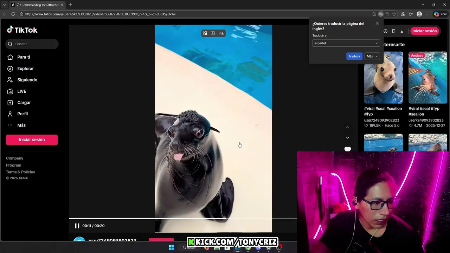
Task: Open the Windows Start menu
Action: (171, 247)
